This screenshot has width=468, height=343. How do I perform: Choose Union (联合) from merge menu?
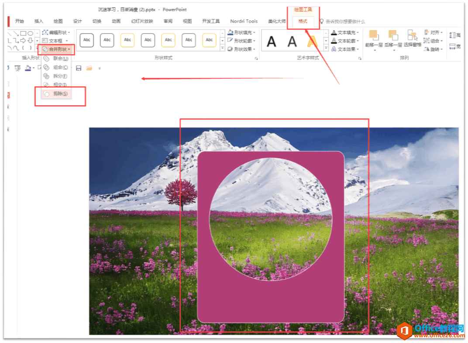point(56,59)
